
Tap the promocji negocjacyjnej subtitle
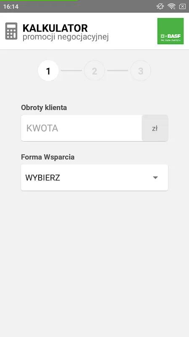[66, 37]
